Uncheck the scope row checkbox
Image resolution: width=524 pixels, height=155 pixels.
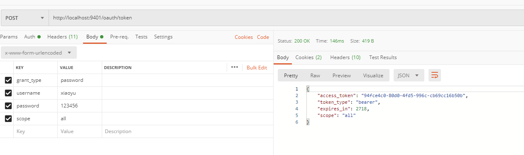click(8, 119)
